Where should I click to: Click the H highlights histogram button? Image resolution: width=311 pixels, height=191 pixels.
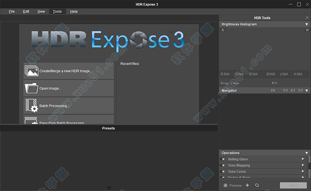(307, 30)
